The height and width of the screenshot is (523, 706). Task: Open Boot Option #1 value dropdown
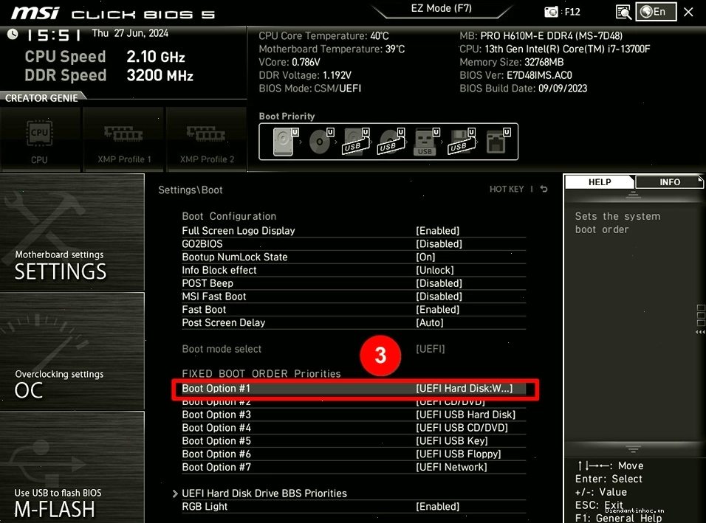pos(464,389)
